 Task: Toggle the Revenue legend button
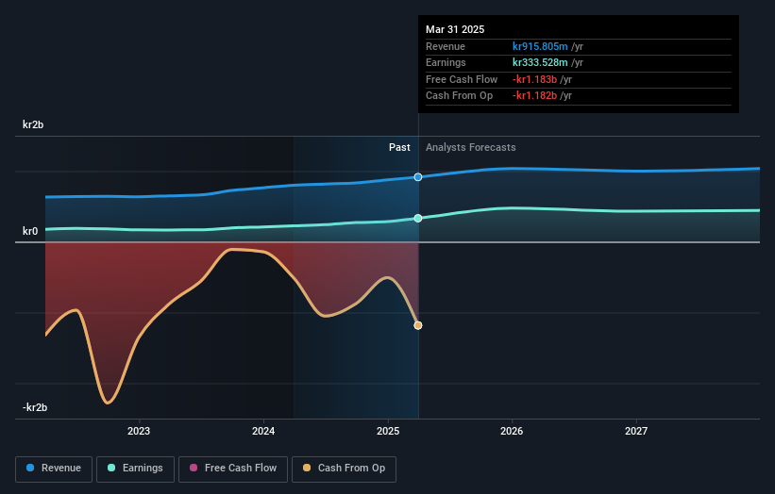coord(54,469)
